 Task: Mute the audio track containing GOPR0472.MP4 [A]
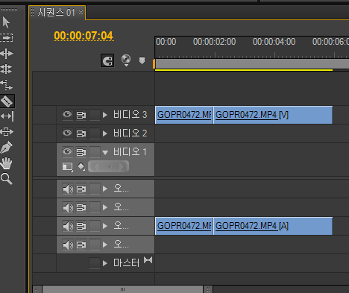coord(68,226)
